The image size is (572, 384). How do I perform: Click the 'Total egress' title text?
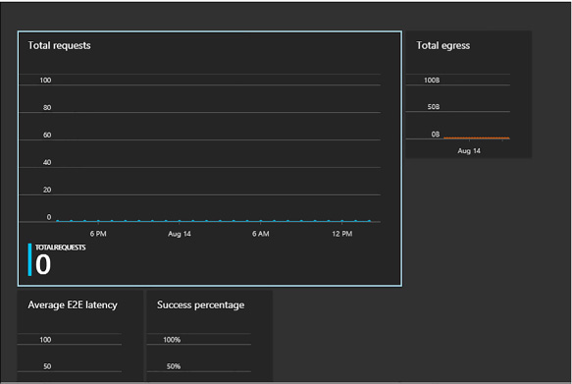tap(443, 45)
